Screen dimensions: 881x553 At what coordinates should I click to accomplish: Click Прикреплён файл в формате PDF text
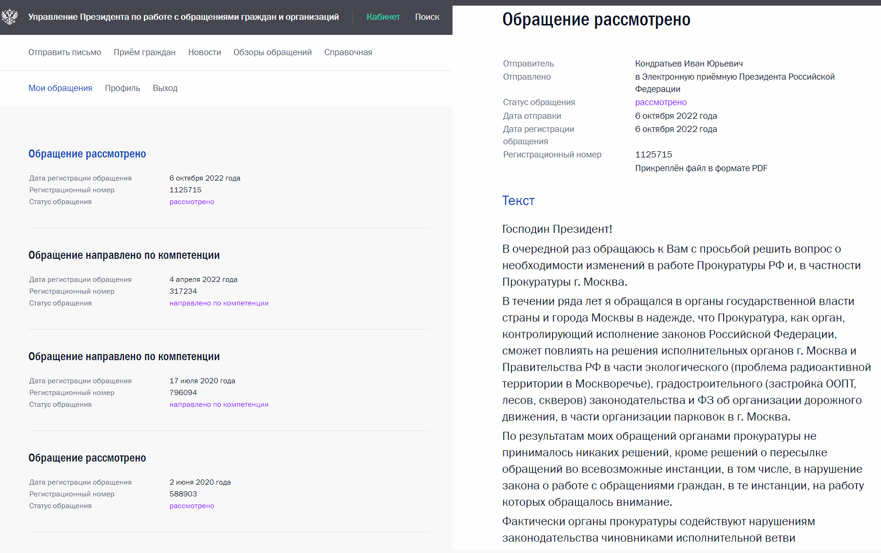[x=701, y=168]
